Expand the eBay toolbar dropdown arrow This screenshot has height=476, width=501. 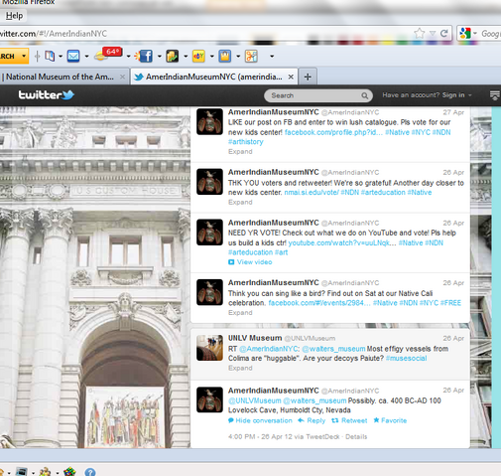pyautogui.click(x=212, y=57)
